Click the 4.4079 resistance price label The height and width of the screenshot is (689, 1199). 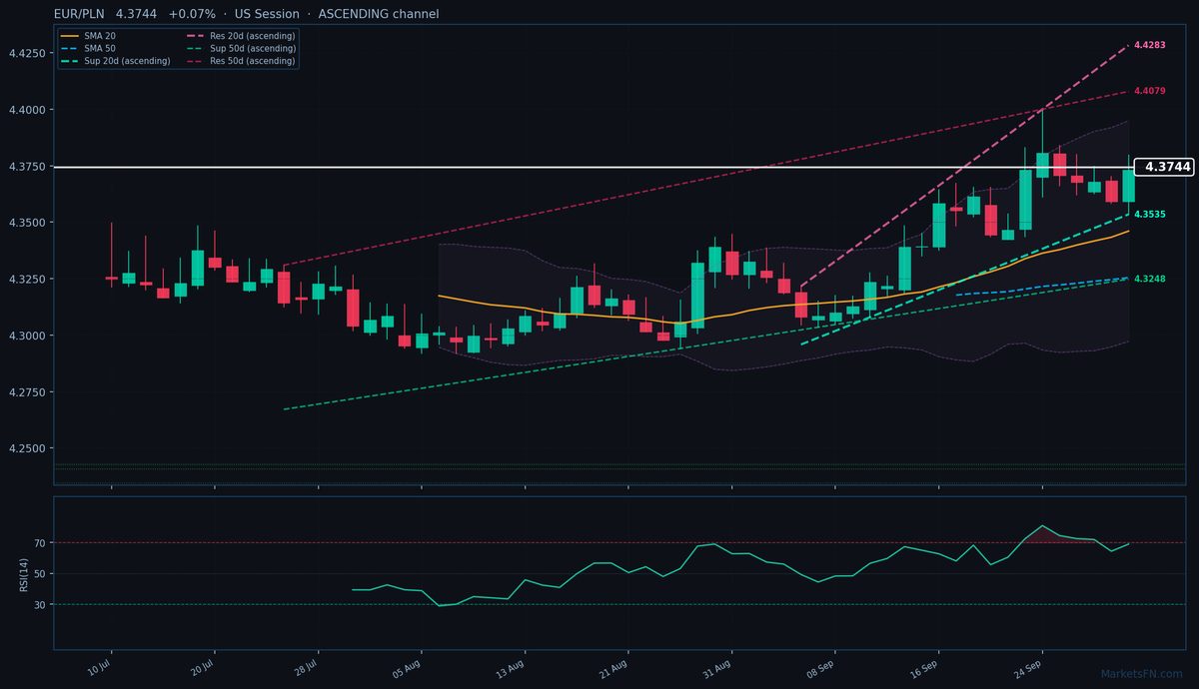(1150, 92)
